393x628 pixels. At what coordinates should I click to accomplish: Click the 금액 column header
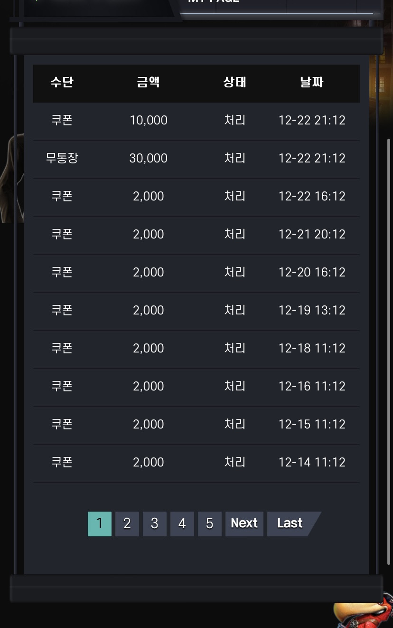(149, 82)
